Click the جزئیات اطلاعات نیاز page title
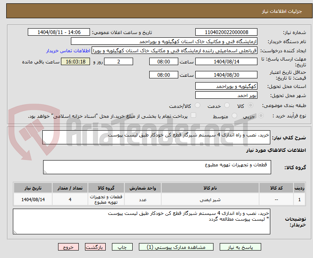 click(282, 11)
